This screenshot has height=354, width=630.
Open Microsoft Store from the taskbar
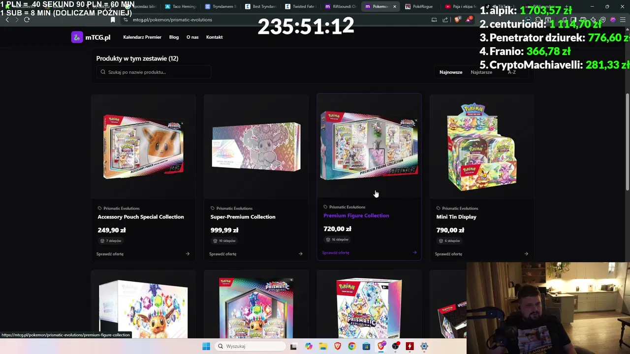[366, 346]
